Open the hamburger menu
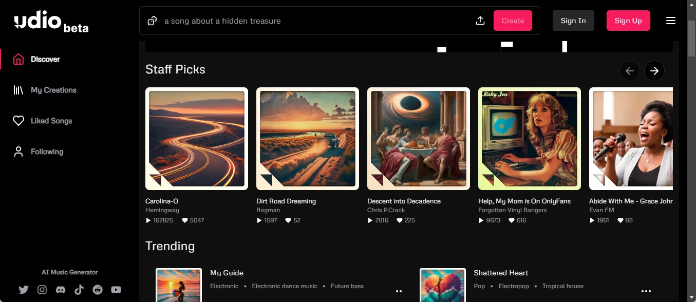This screenshot has width=696, height=302. (x=670, y=21)
